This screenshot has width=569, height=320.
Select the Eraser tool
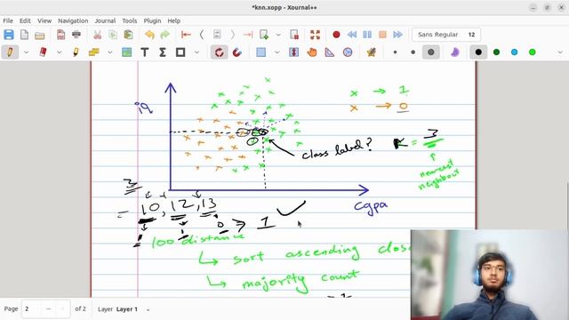point(43,52)
